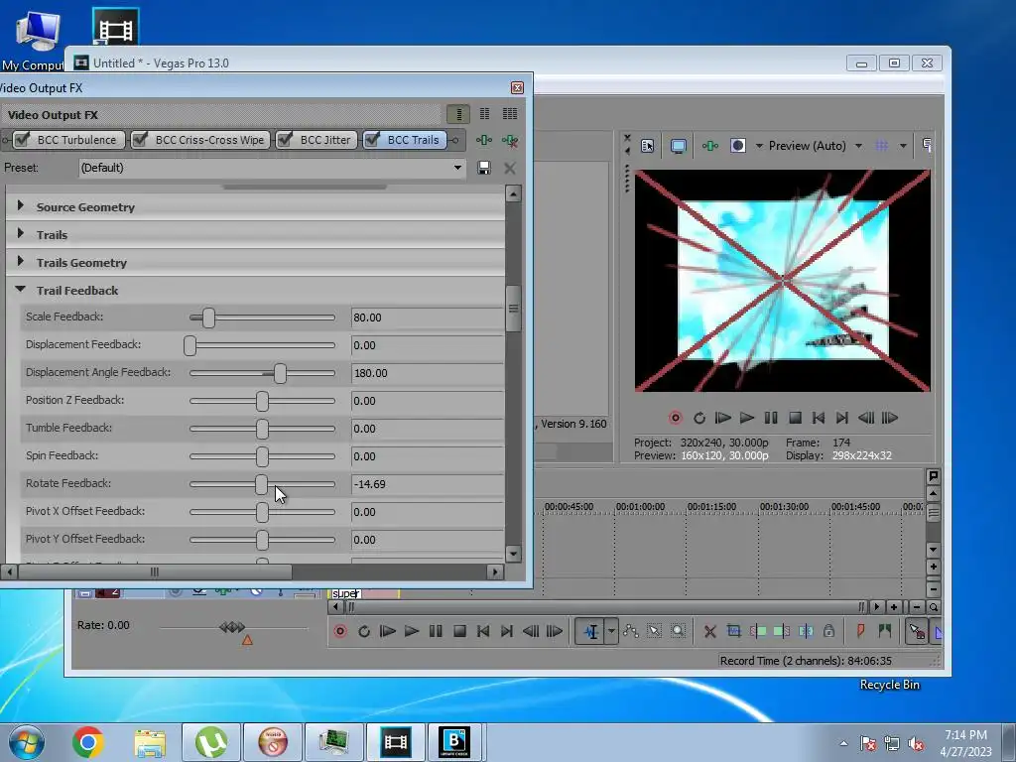Select the Selection Edit tool
The image size is (1016, 762).
pyautogui.click(x=655, y=631)
